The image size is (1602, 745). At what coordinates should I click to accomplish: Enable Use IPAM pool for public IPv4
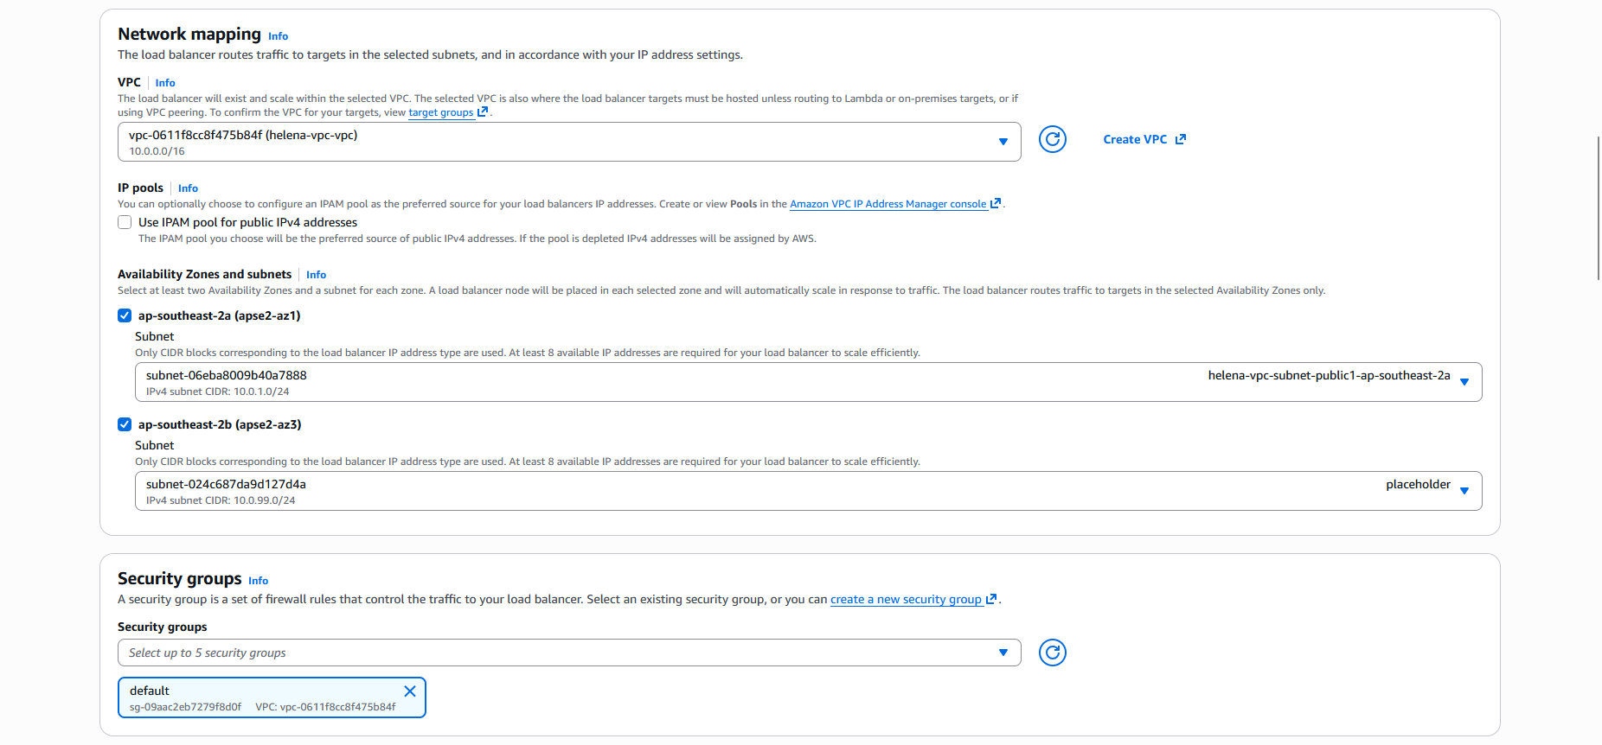pyautogui.click(x=125, y=222)
